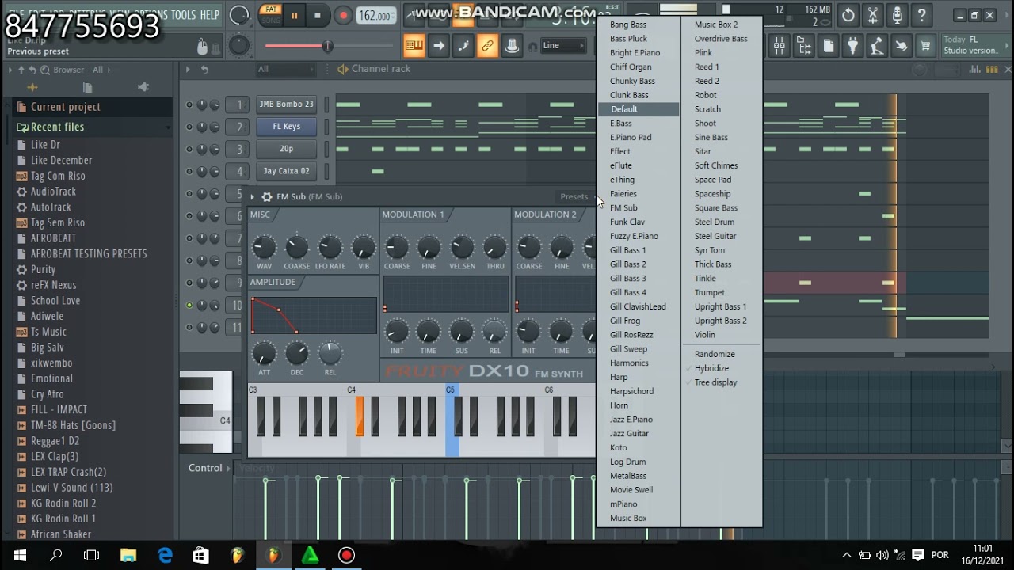Click the taskbar search magnifier icon
The height and width of the screenshot is (570, 1014).
click(56, 555)
